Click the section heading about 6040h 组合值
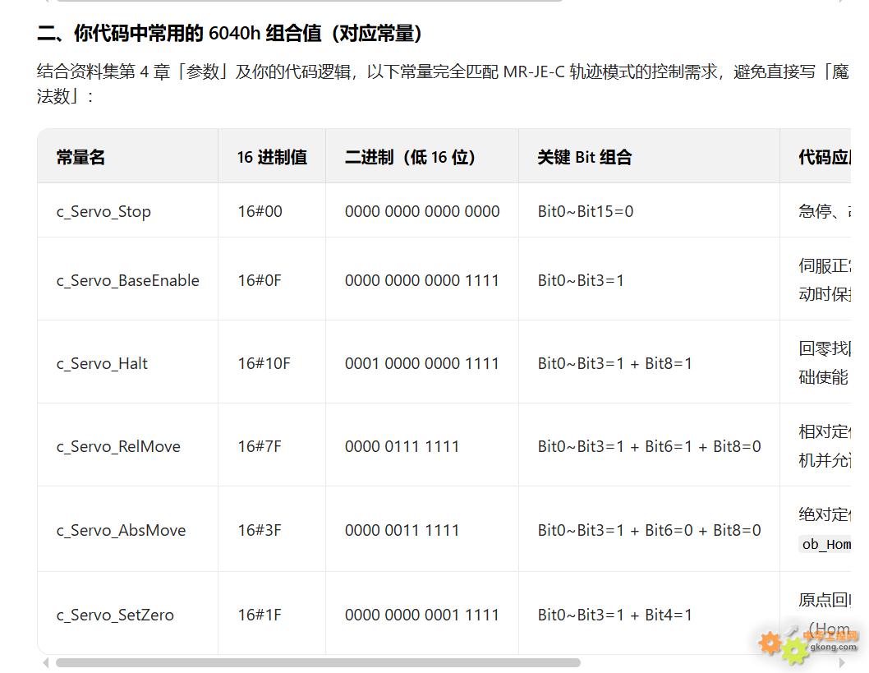The image size is (869, 673). [230, 34]
